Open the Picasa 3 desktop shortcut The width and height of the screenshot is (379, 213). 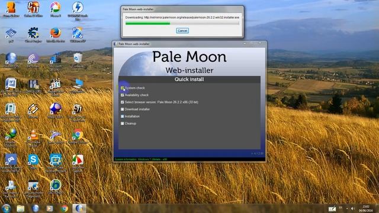pos(56,9)
